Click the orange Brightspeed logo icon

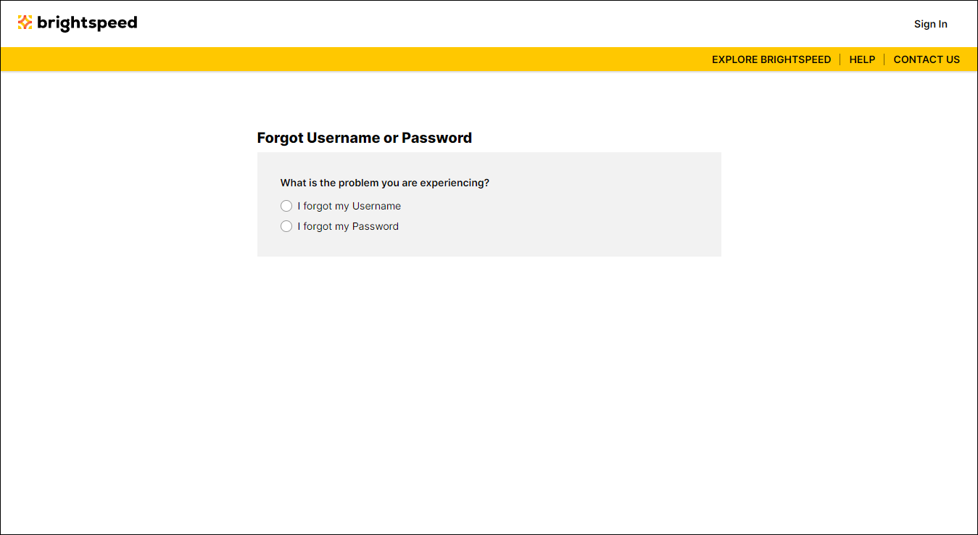pyautogui.click(x=25, y=22)
